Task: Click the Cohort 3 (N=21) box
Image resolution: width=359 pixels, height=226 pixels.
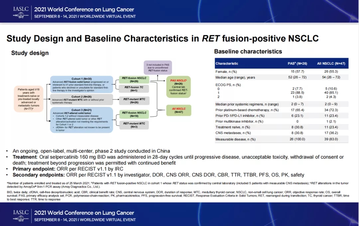Action: [x=82, y=119]
